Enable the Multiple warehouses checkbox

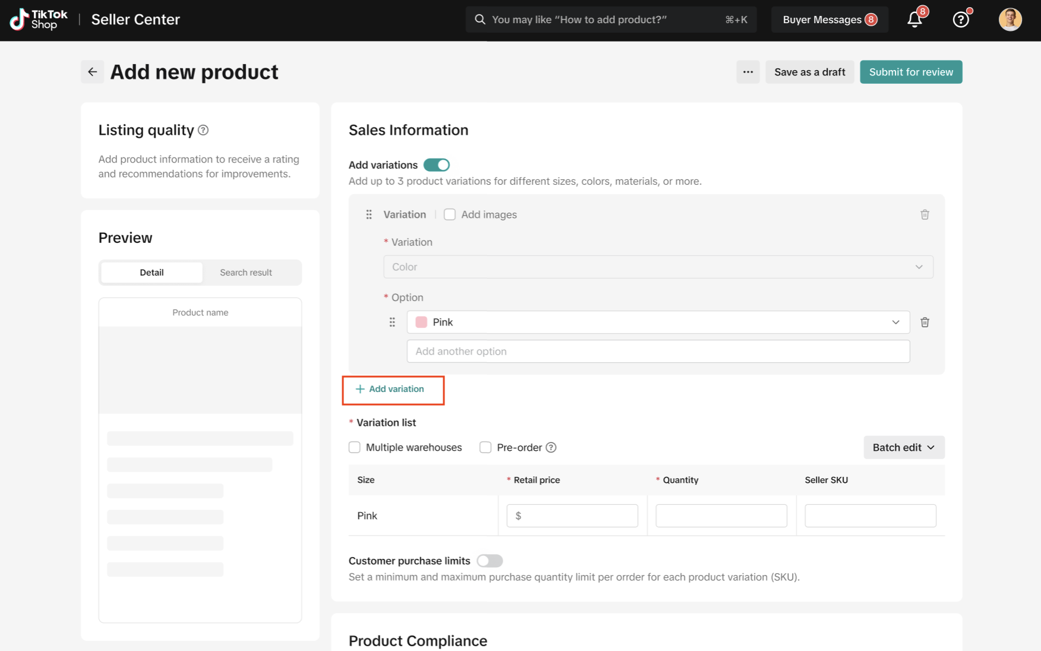tap(355, 447)
